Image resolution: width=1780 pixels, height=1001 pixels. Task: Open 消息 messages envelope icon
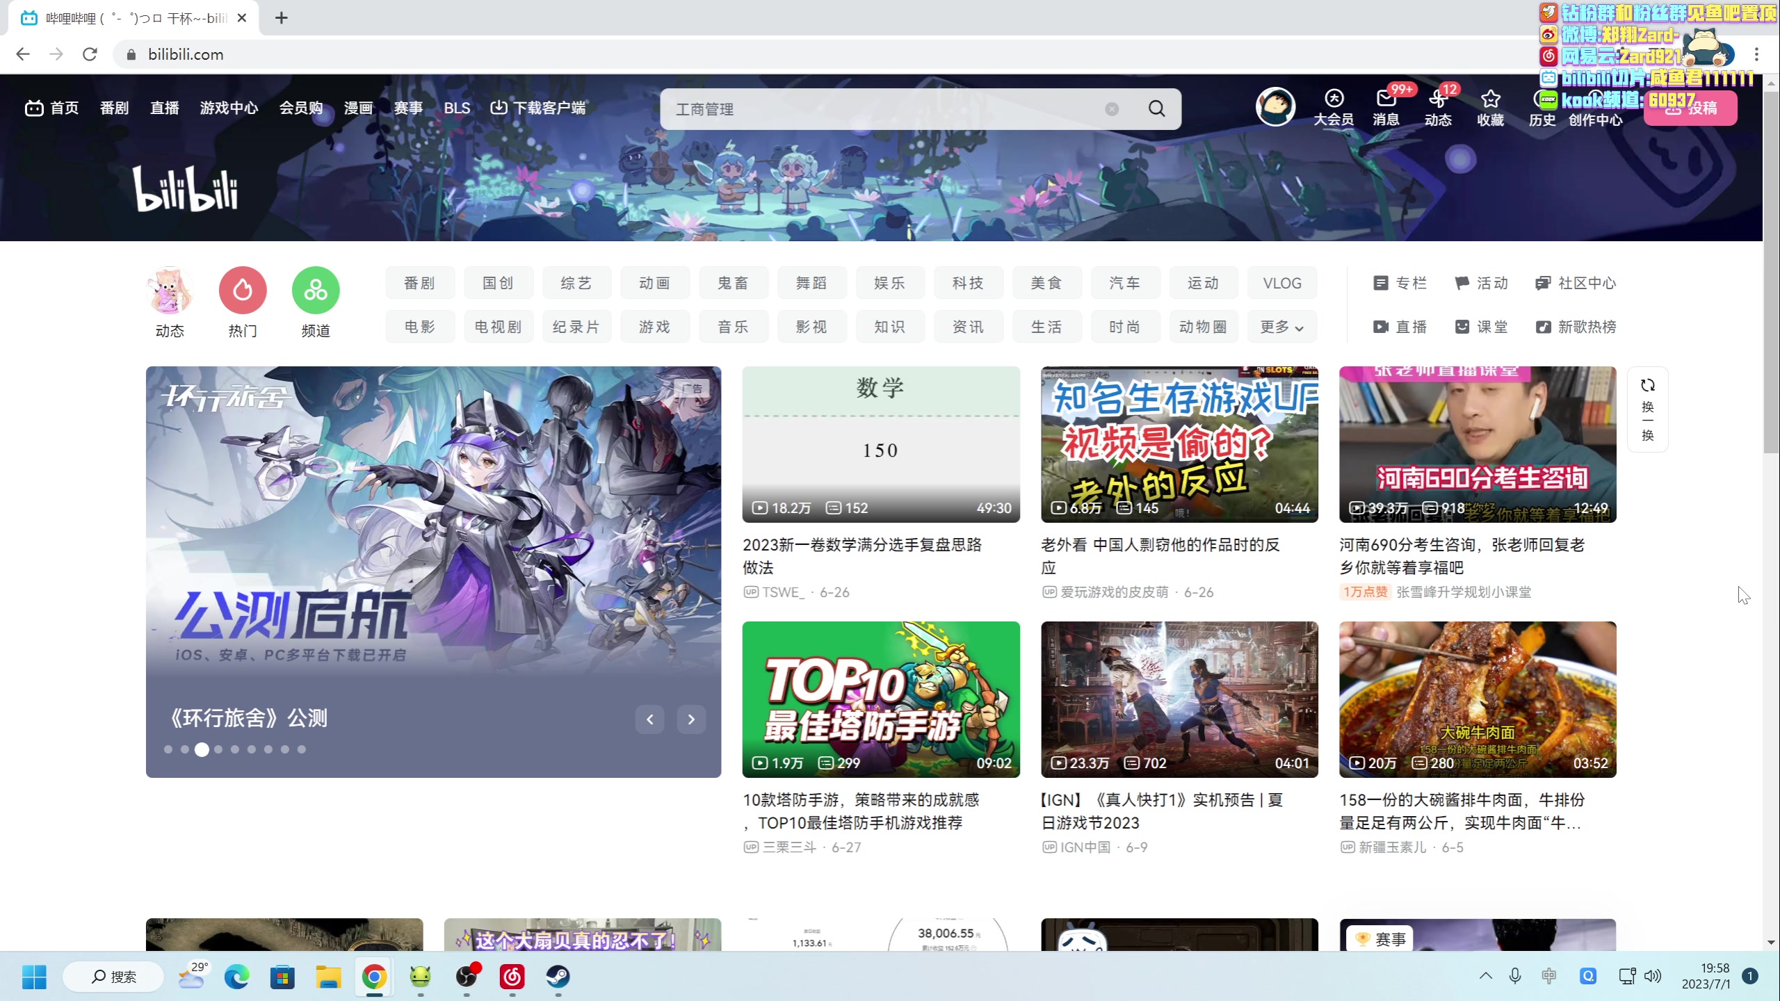[x=1386, y=99]
